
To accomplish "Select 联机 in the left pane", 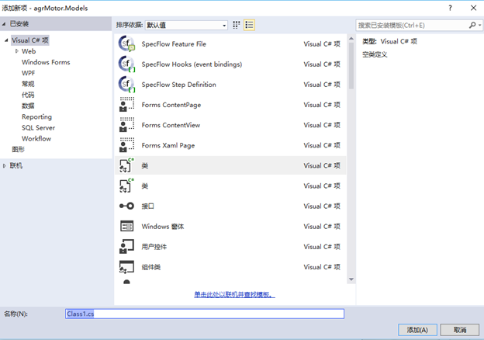I will [16, 166].
